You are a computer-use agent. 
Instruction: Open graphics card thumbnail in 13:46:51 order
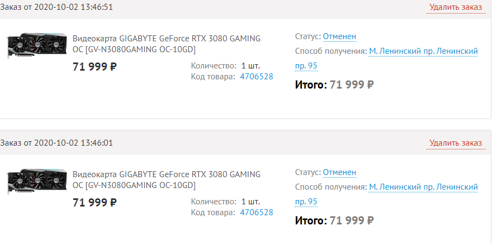36,46
